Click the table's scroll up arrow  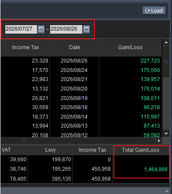(166, 42)
